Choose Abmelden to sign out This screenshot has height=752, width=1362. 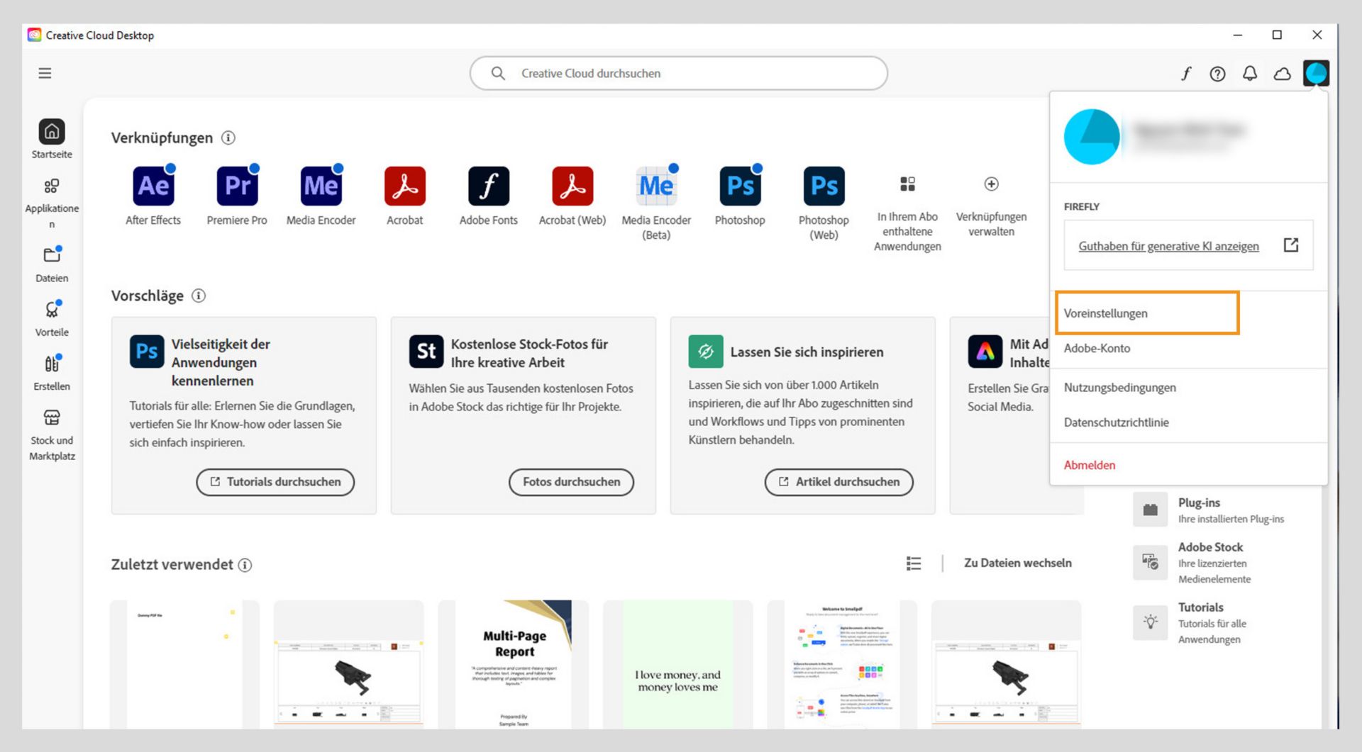coord(1090,465)
